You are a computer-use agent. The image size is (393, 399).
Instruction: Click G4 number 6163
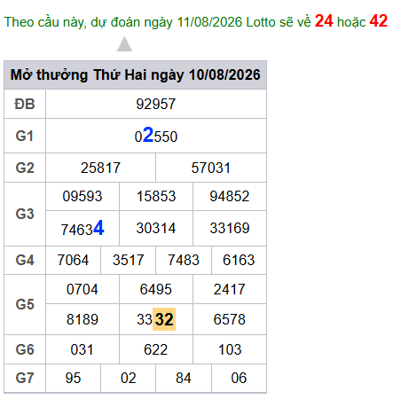tap(239, 260)
